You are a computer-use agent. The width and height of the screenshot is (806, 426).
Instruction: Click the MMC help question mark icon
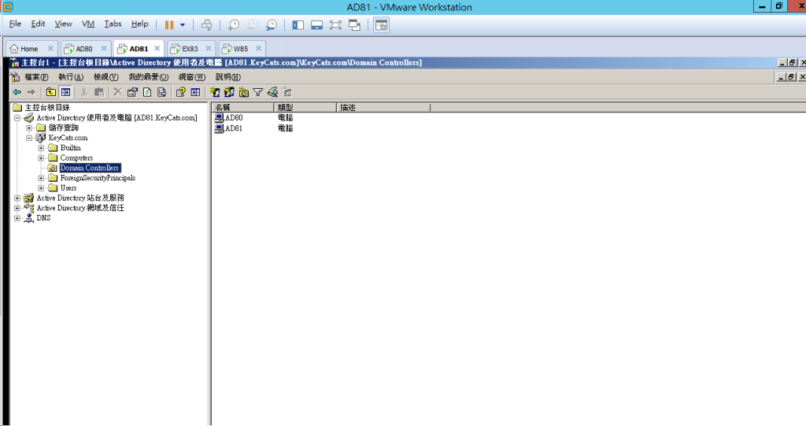click(x=180, y=92)
